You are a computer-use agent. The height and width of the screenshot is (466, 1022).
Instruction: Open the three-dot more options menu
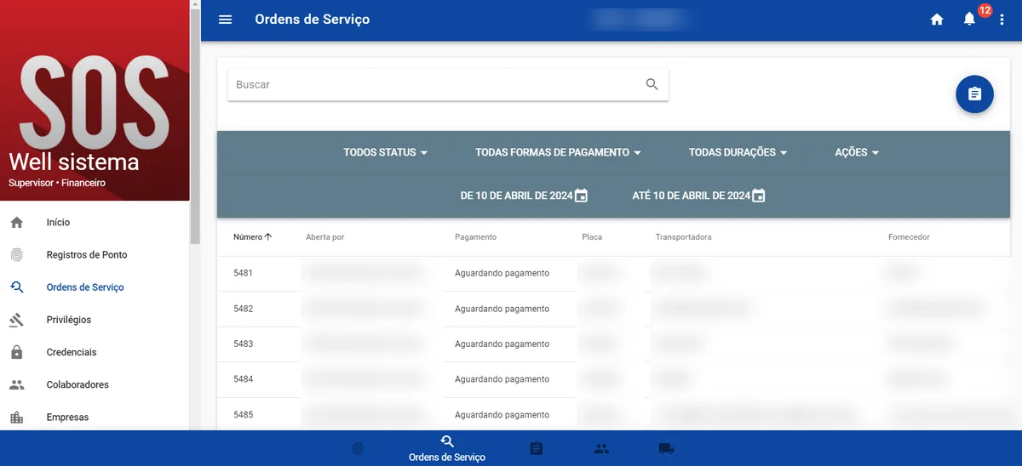click(1002, 20)
